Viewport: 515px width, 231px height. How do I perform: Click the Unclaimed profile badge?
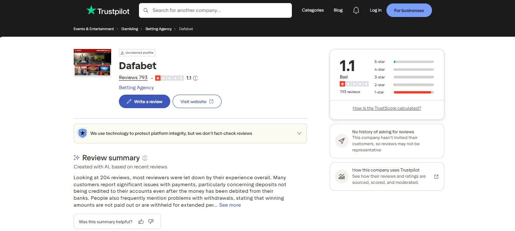(137, 53)
